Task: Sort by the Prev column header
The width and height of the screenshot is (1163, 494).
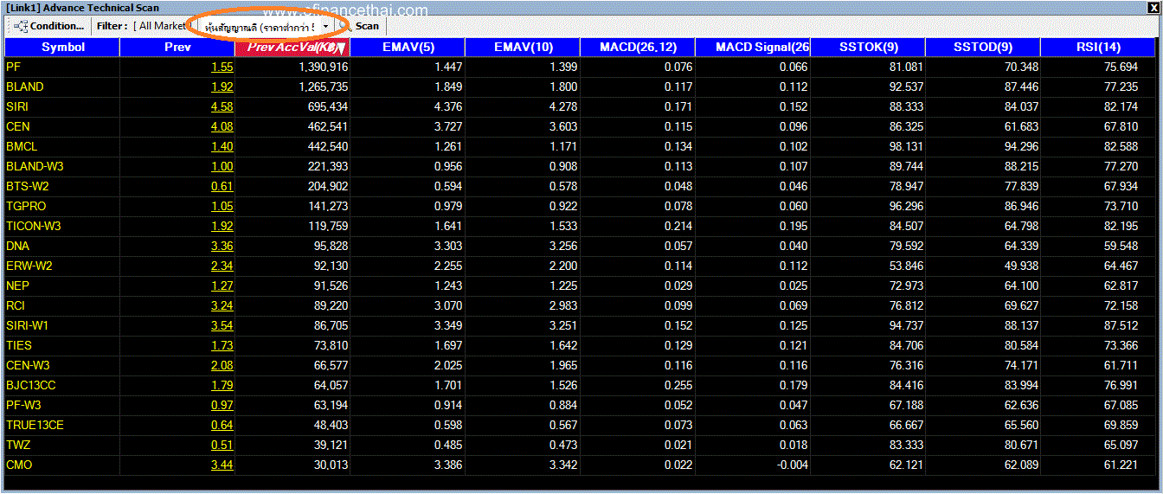Action: 177,48
